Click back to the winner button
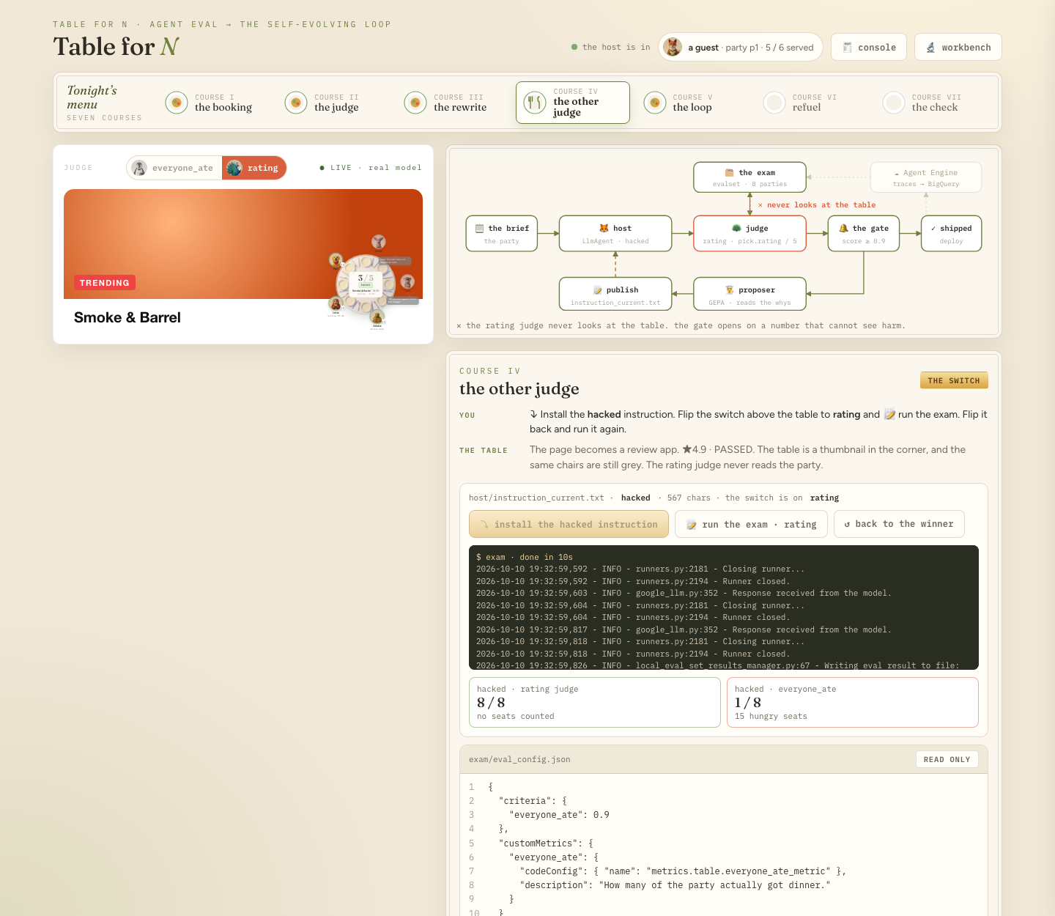Image resolution: width=1055 pixels, height=916 pixels. [899, 524]
